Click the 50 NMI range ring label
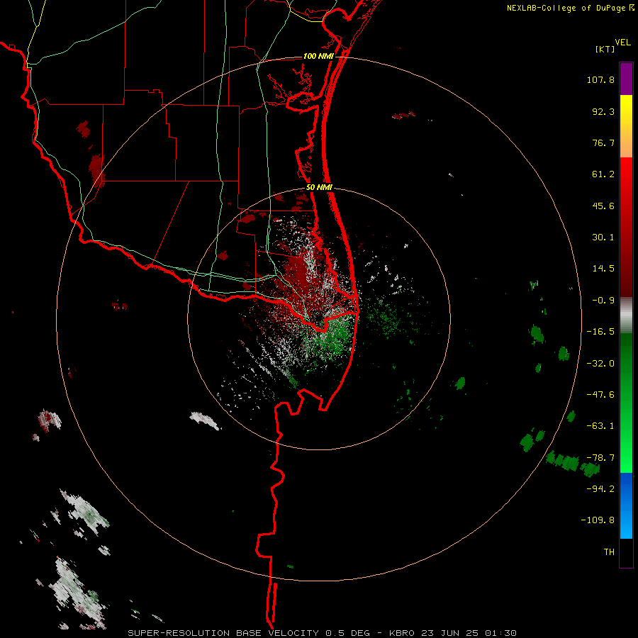The height and width of the screenshot is (638, 638). pos(319,188)
